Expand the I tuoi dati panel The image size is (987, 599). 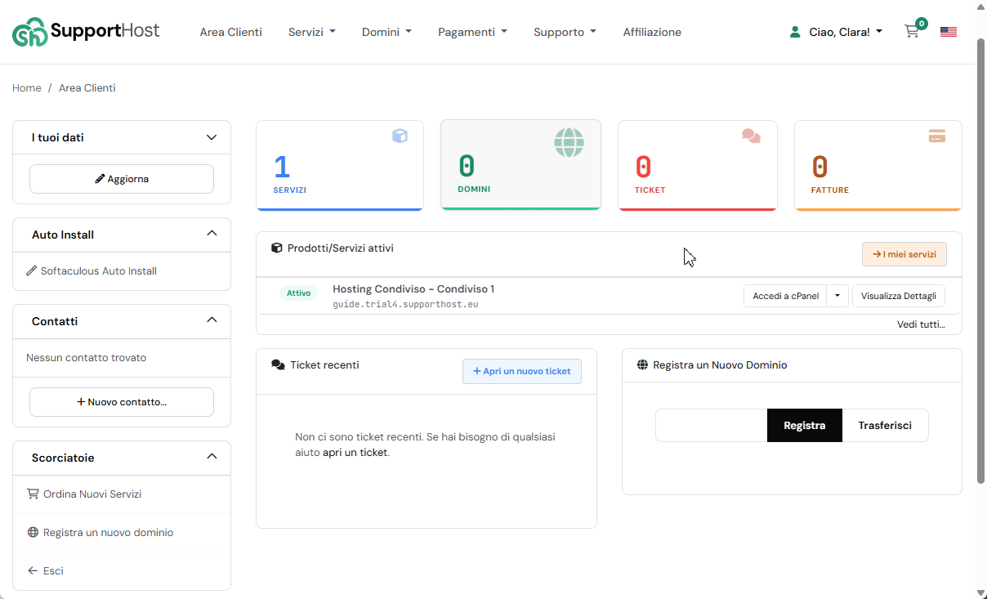point(212,137)
